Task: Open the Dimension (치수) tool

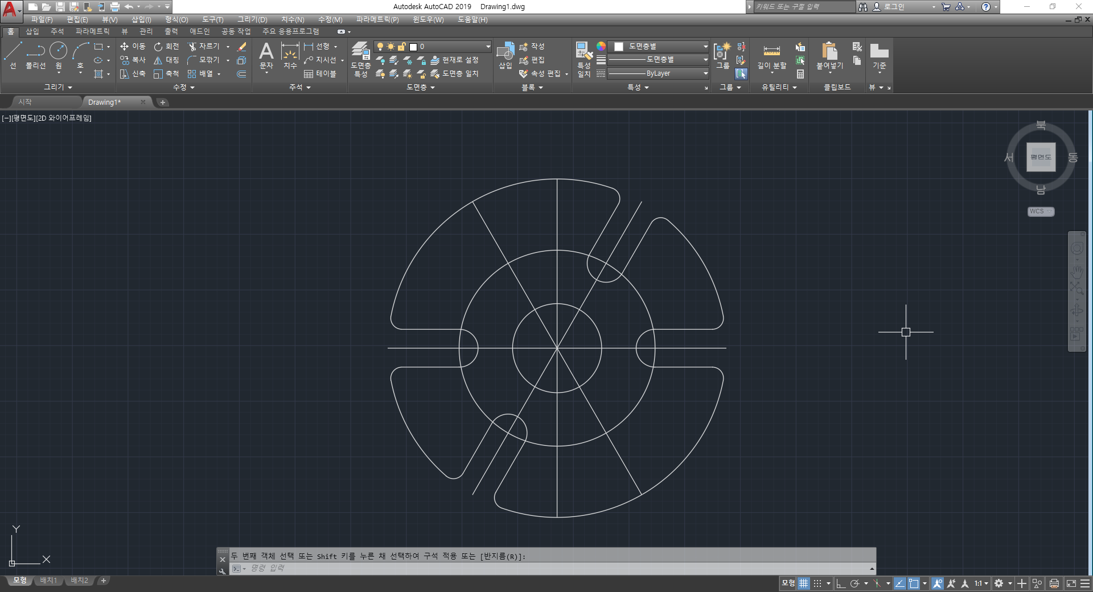Action: tap(290, 56)
